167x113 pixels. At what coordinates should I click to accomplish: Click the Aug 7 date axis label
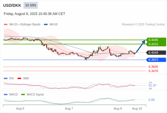69,108
